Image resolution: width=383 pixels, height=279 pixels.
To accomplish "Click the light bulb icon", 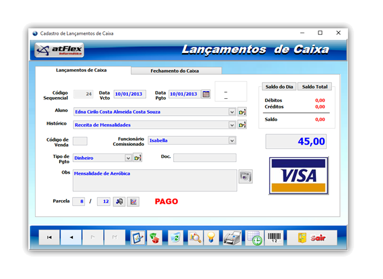I will pyautogui.click(x=210, y=237).
